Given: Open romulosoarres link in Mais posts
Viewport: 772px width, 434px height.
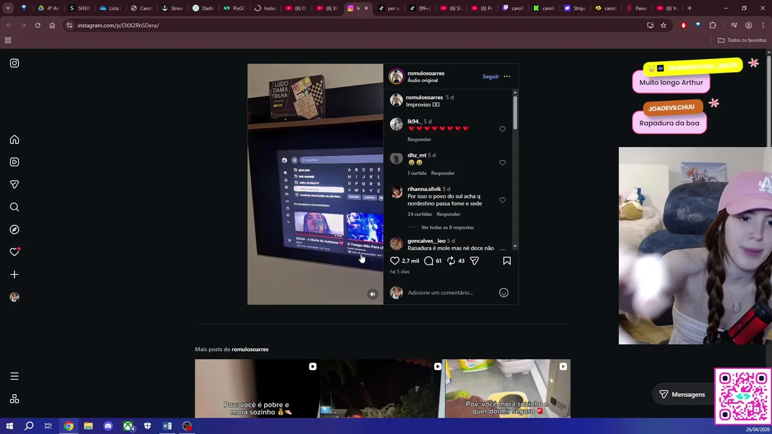Looking at the screenshot, I should pos(250,350).
